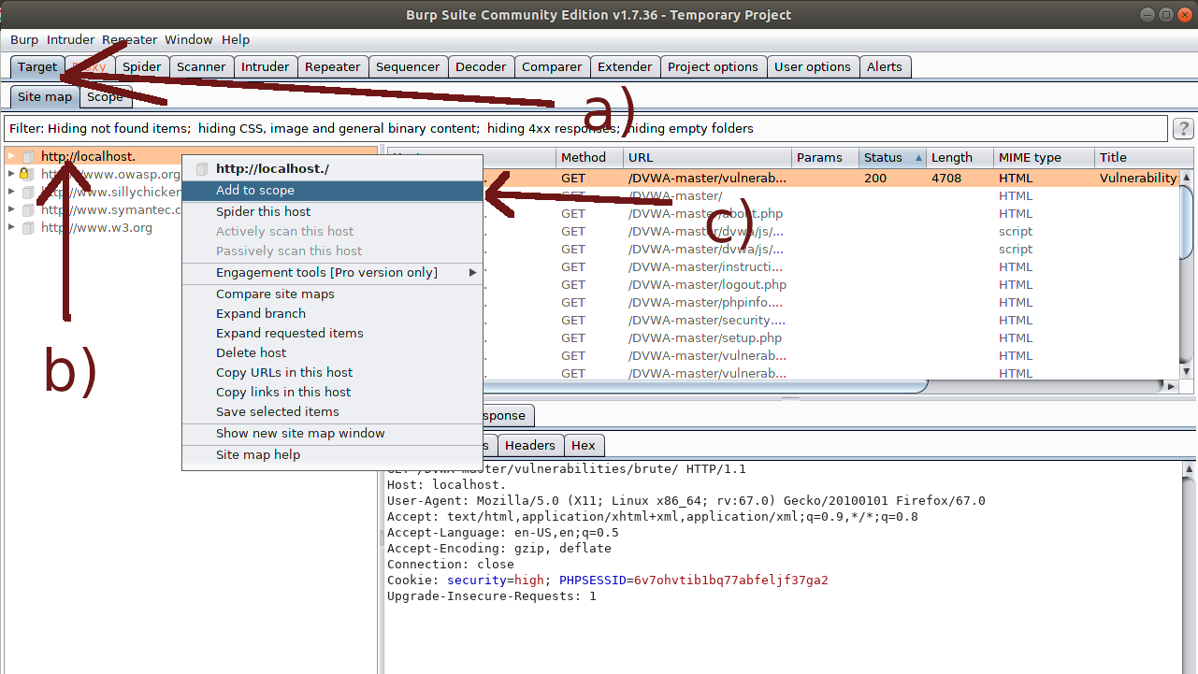Image resolution: width=1198 pixels, height=674 pixels.
Task: Expand the www.symantec.com tree node
Action: click(x=12, y=210)
